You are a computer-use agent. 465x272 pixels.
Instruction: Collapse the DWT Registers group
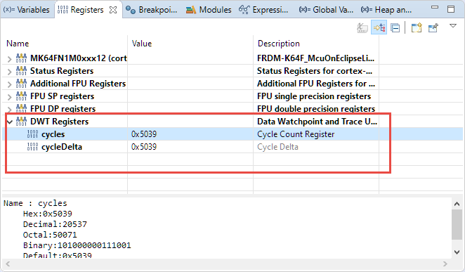(10, 122)
